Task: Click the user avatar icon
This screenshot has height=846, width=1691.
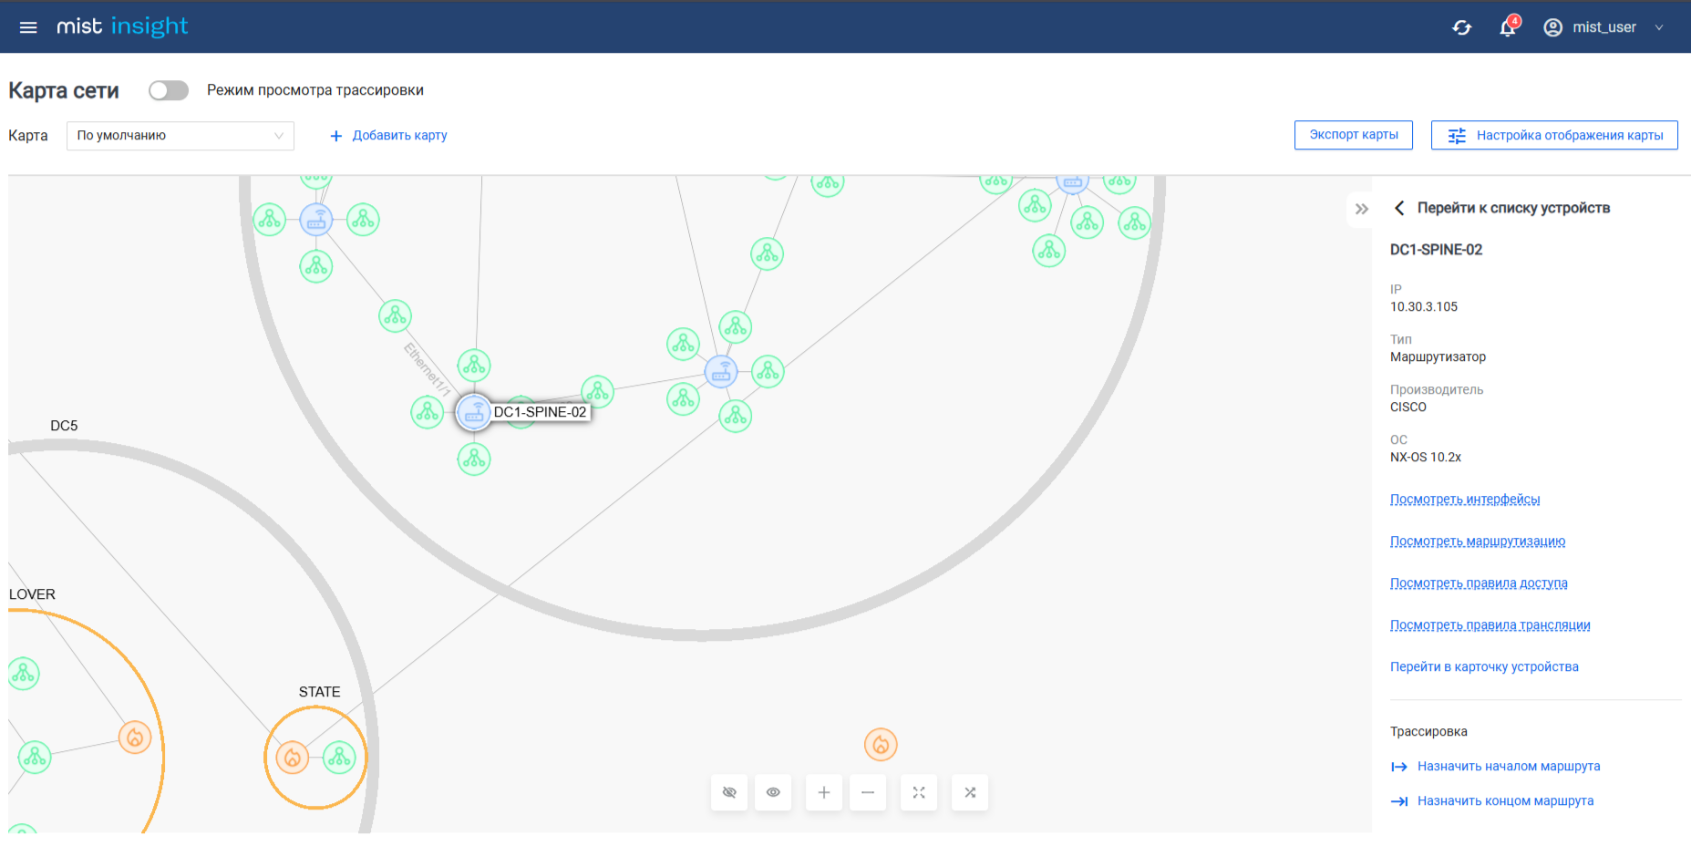Action: (x=1553, y=27)
